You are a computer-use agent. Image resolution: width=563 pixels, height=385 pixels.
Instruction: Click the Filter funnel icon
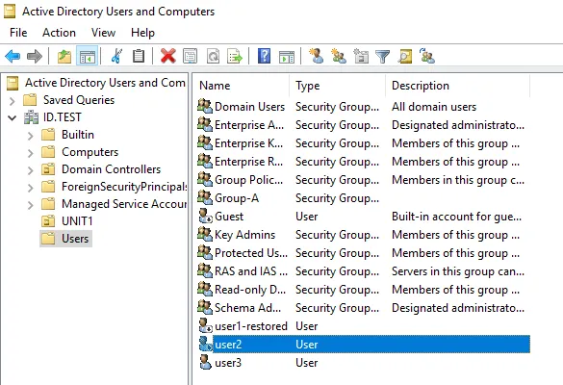tap(382, 57)
